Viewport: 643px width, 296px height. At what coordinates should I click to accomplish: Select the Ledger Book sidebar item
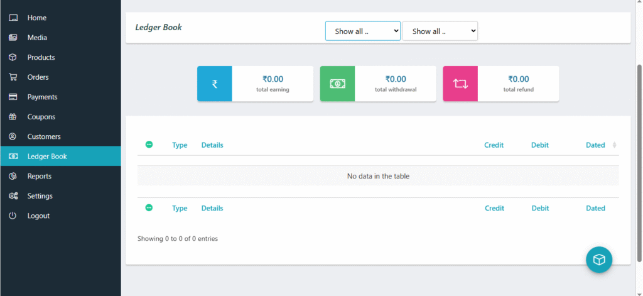click(47, 156)
